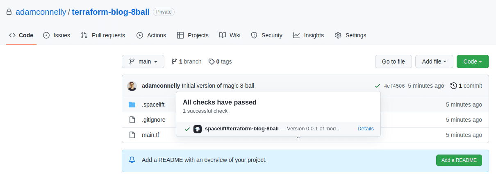Image resolution: width=496 pixels, height=182 pixels.
Task: Click the Actions play icon
Action: click(140, 35)
